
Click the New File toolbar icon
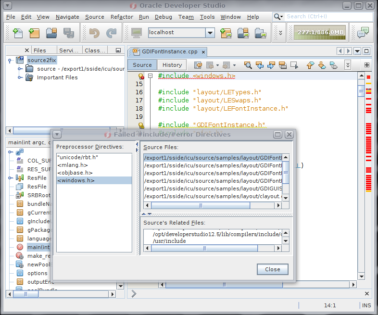[18, 33]
